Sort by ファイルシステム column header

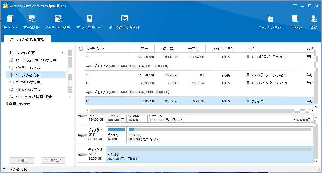tap(222, 49)
